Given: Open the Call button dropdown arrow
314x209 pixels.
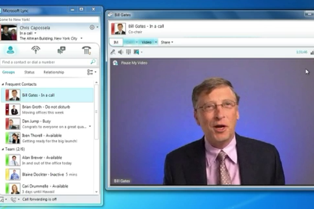Looking at the screenshot, I should point(137,42).
